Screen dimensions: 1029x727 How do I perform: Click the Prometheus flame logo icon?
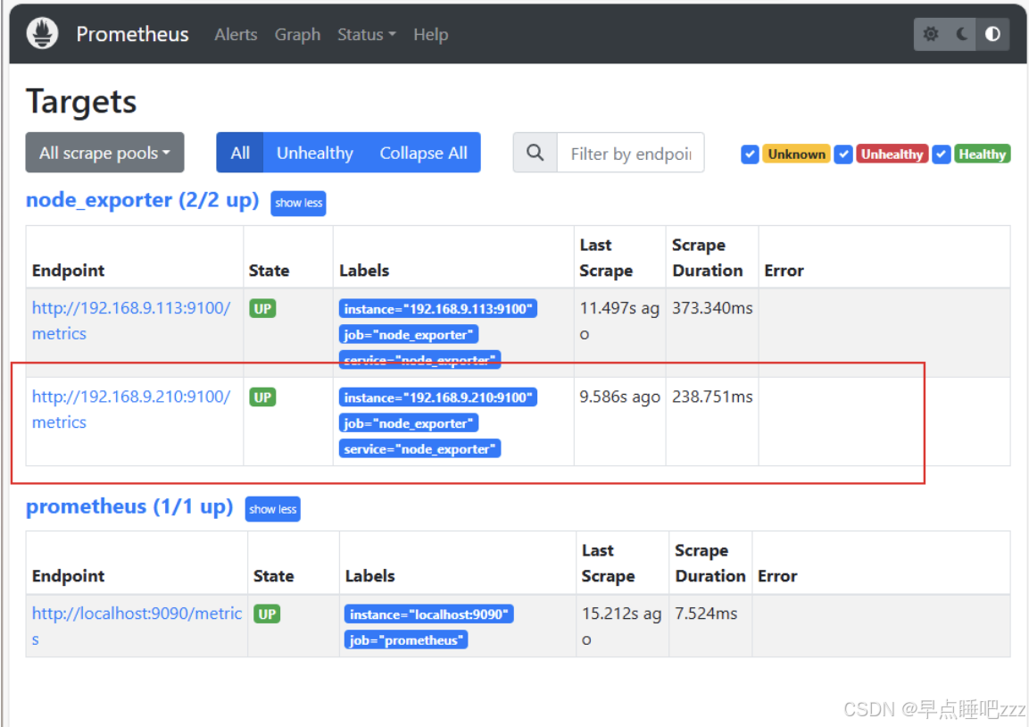[43, 34]
